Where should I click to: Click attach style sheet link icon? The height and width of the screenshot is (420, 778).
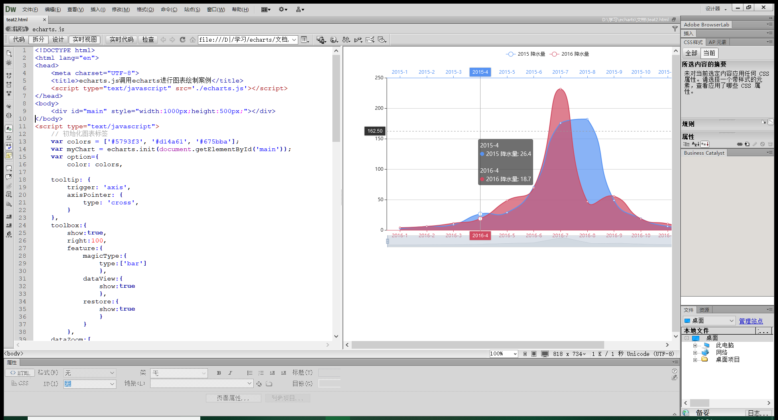point(739,144)
